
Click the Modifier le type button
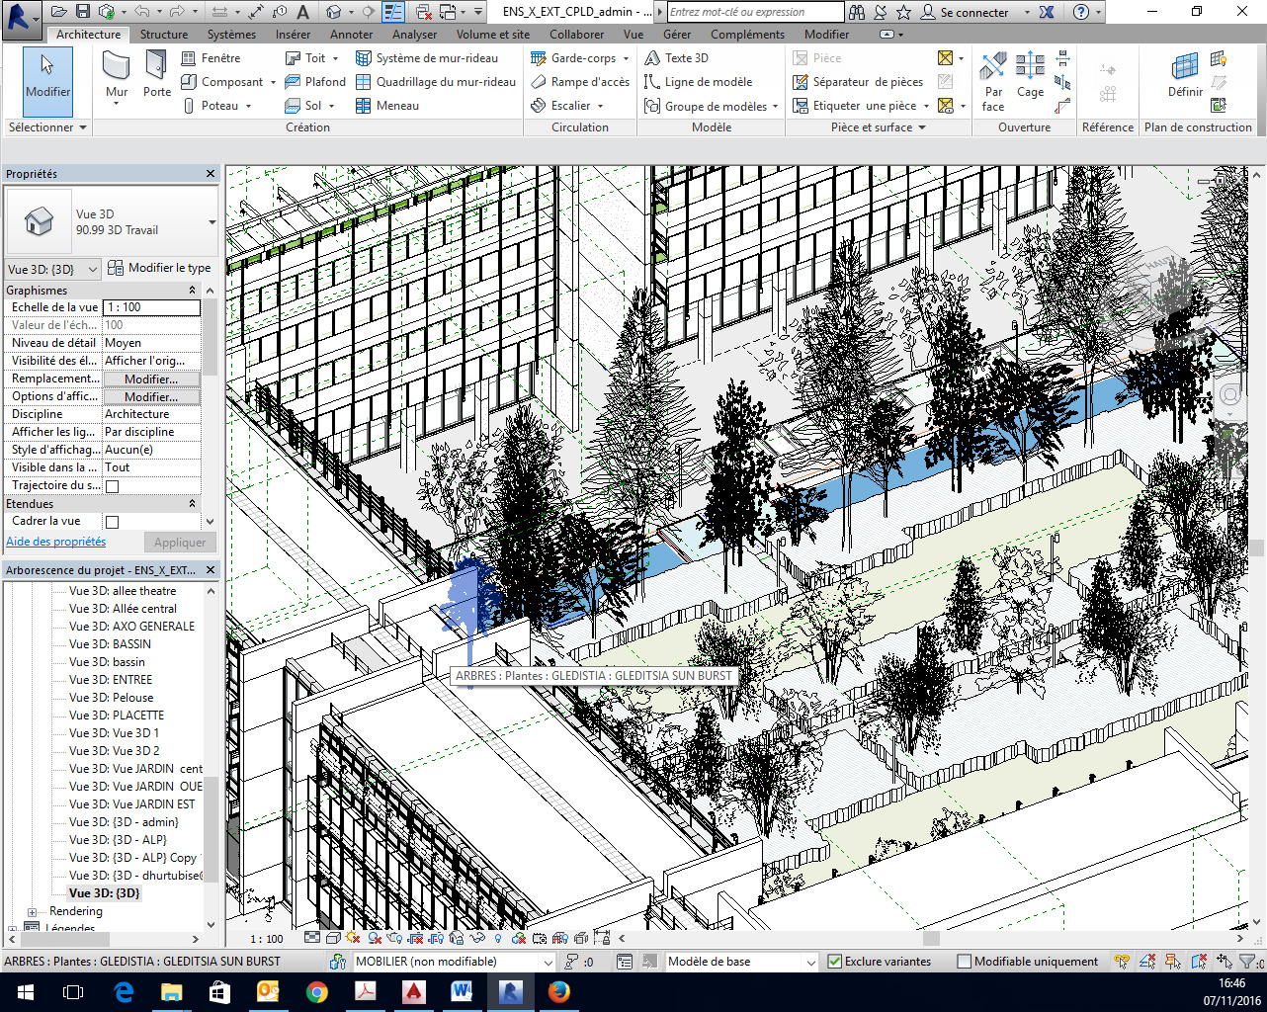point(159,268)
